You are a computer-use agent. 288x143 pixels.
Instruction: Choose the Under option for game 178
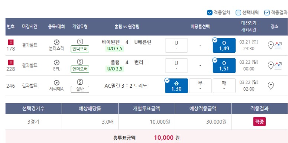pos(176,45)
